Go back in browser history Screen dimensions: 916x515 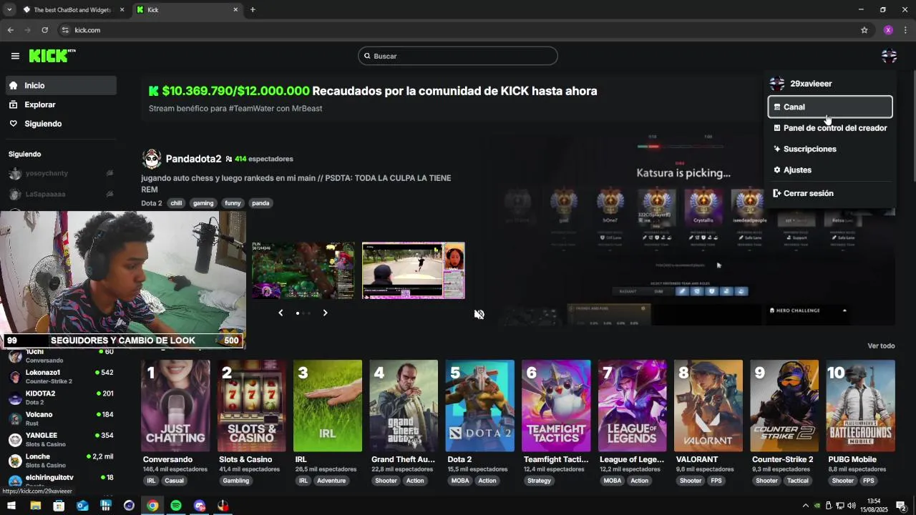click(10, 30)
